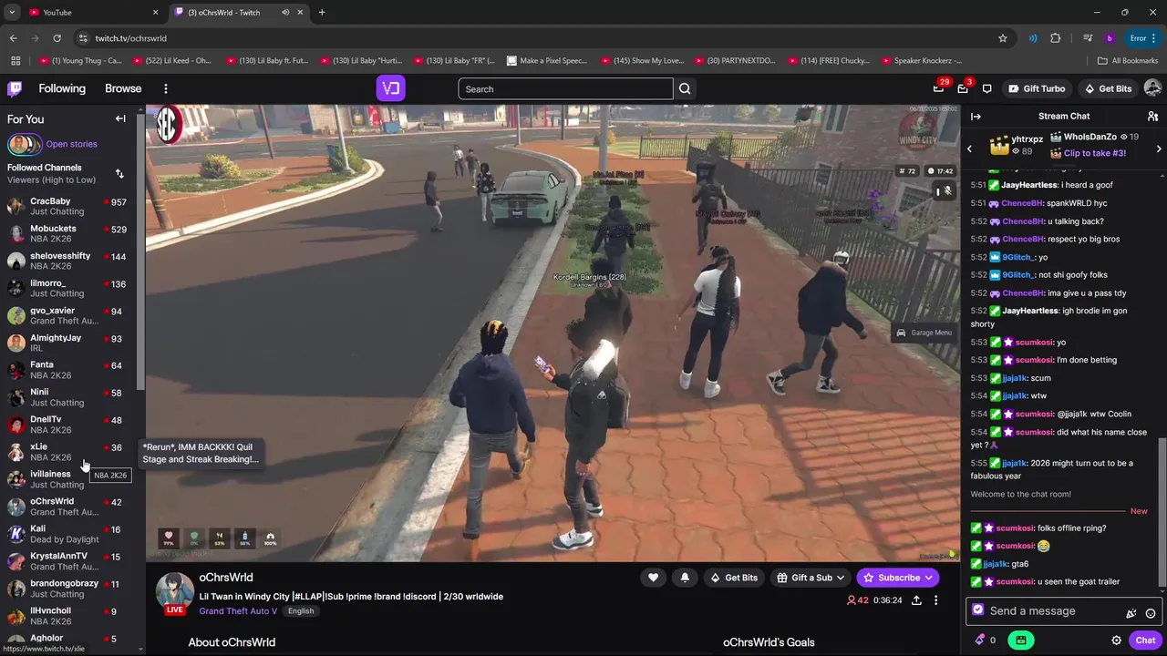Expand the Gift a Sub dropdown
The height and width of the screenshot is (656, 1167).
(x=811, y=578)
